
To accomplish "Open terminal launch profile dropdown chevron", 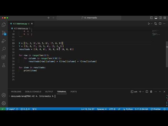I will [143, 92].
